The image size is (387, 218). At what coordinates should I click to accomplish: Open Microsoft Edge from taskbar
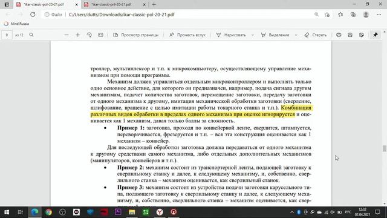(34, 212)
